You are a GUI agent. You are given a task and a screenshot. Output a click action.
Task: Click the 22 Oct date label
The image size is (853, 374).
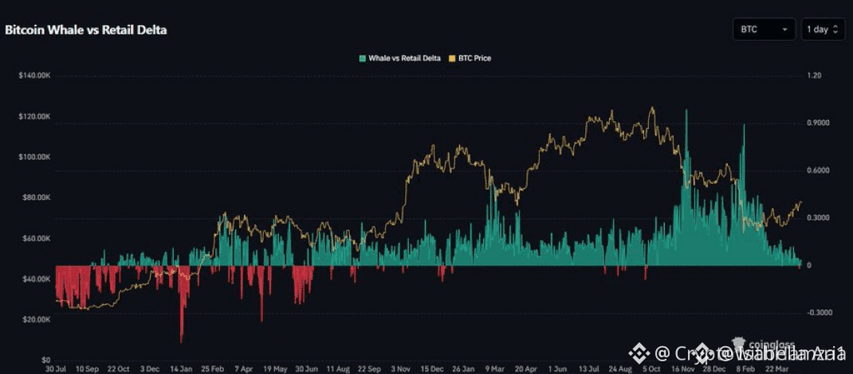118,368
